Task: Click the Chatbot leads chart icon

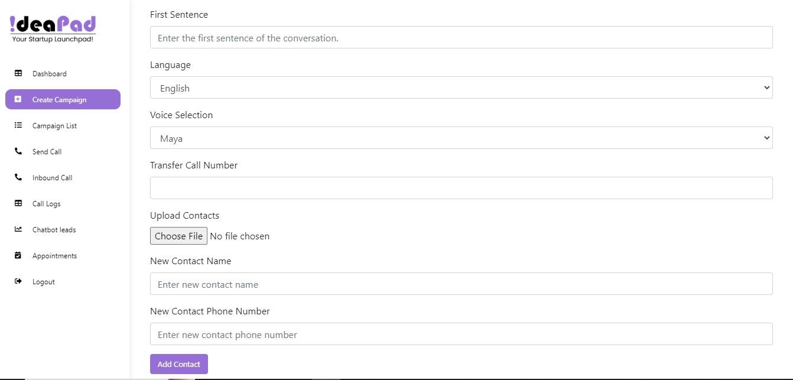Action: 18,229
